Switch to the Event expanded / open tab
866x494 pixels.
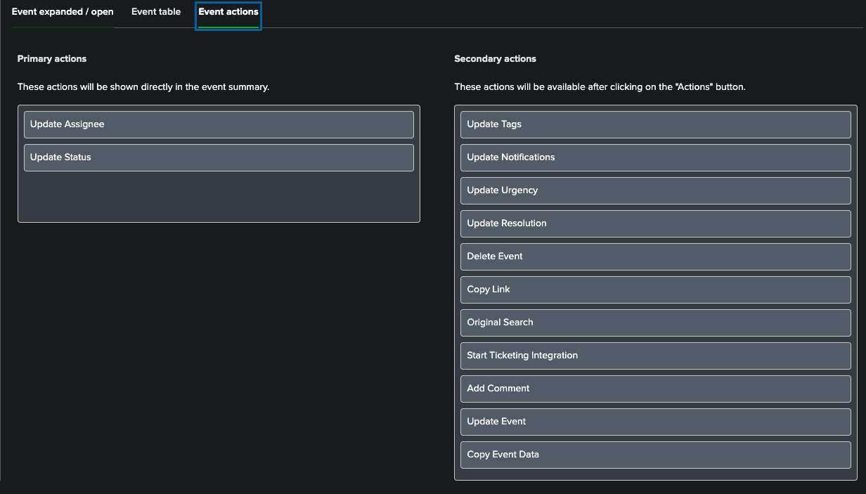pyautogui.click(x=63, y=12)
